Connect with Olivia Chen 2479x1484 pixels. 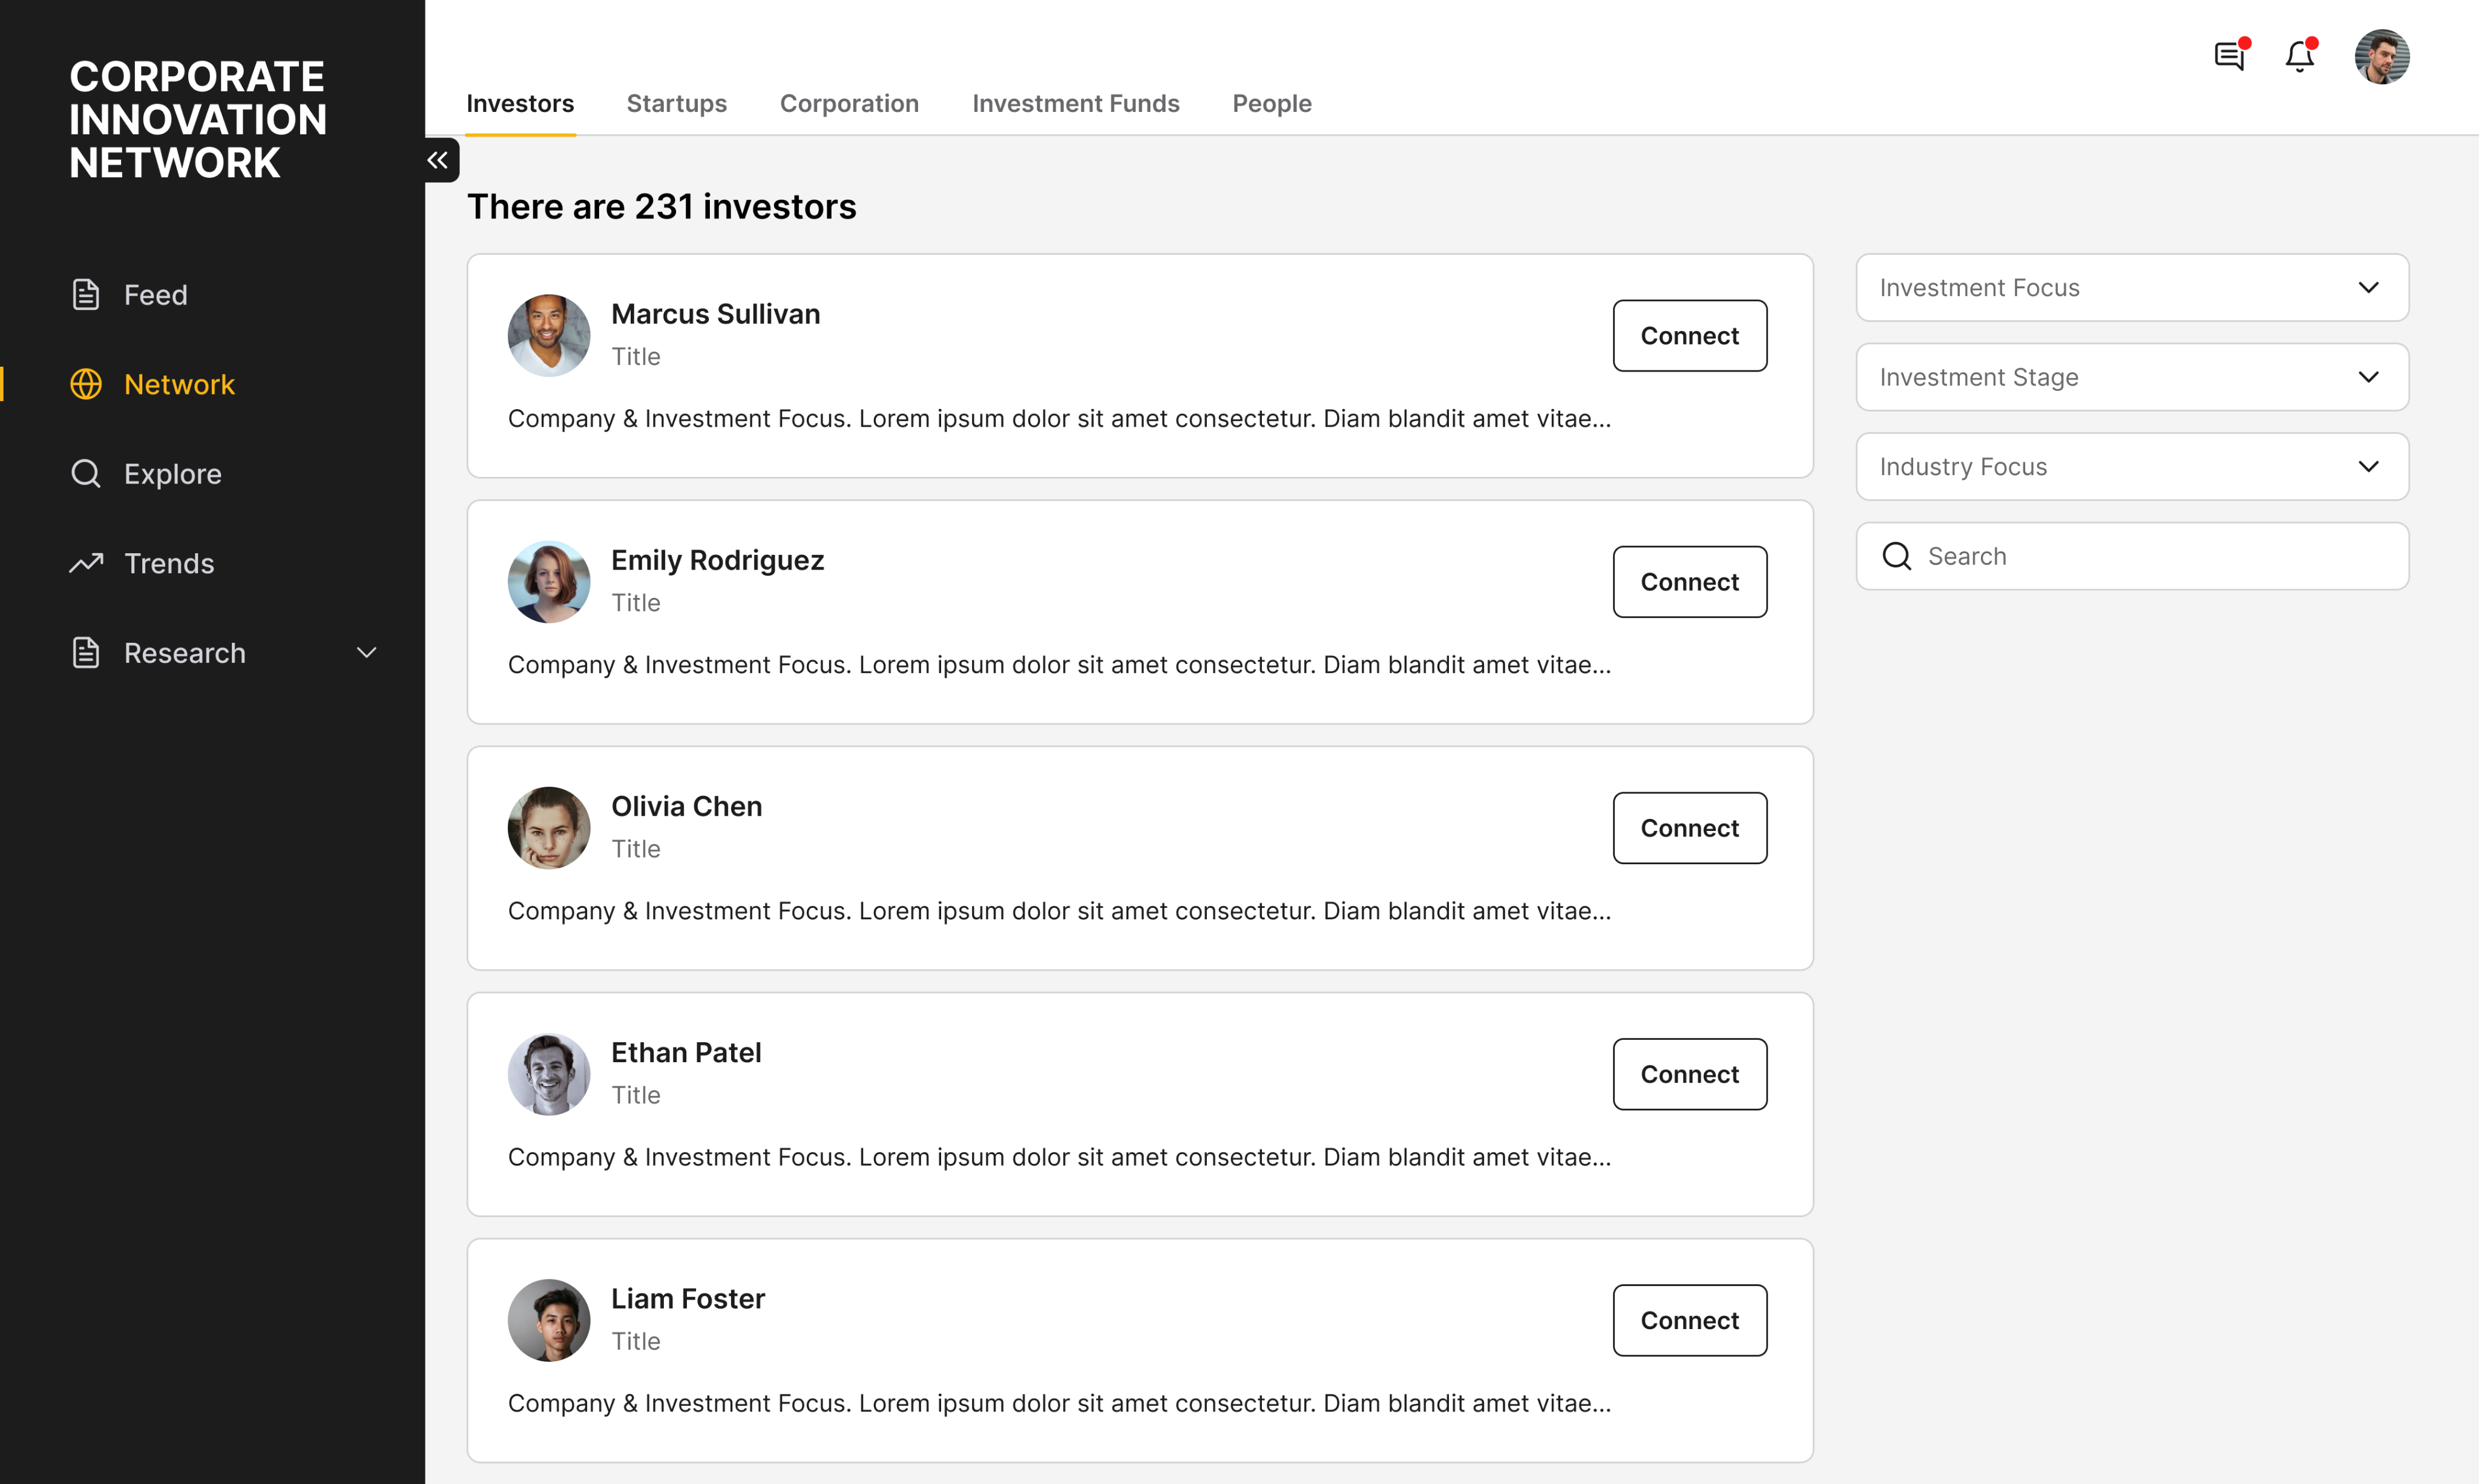coord(1688,828)
